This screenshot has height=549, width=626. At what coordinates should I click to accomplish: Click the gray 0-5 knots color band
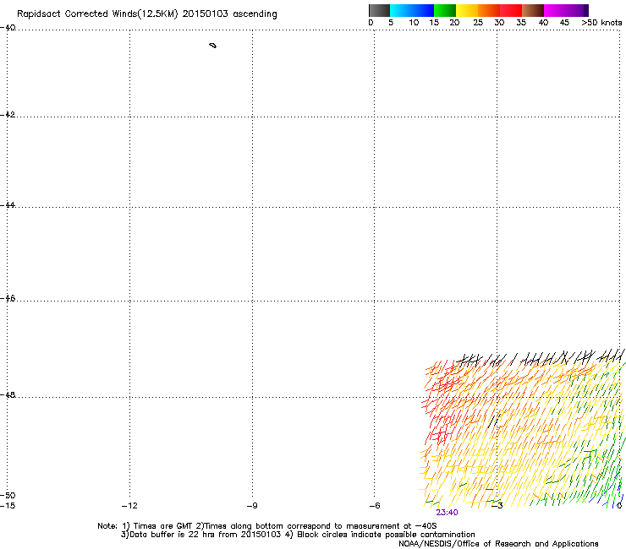379,10
